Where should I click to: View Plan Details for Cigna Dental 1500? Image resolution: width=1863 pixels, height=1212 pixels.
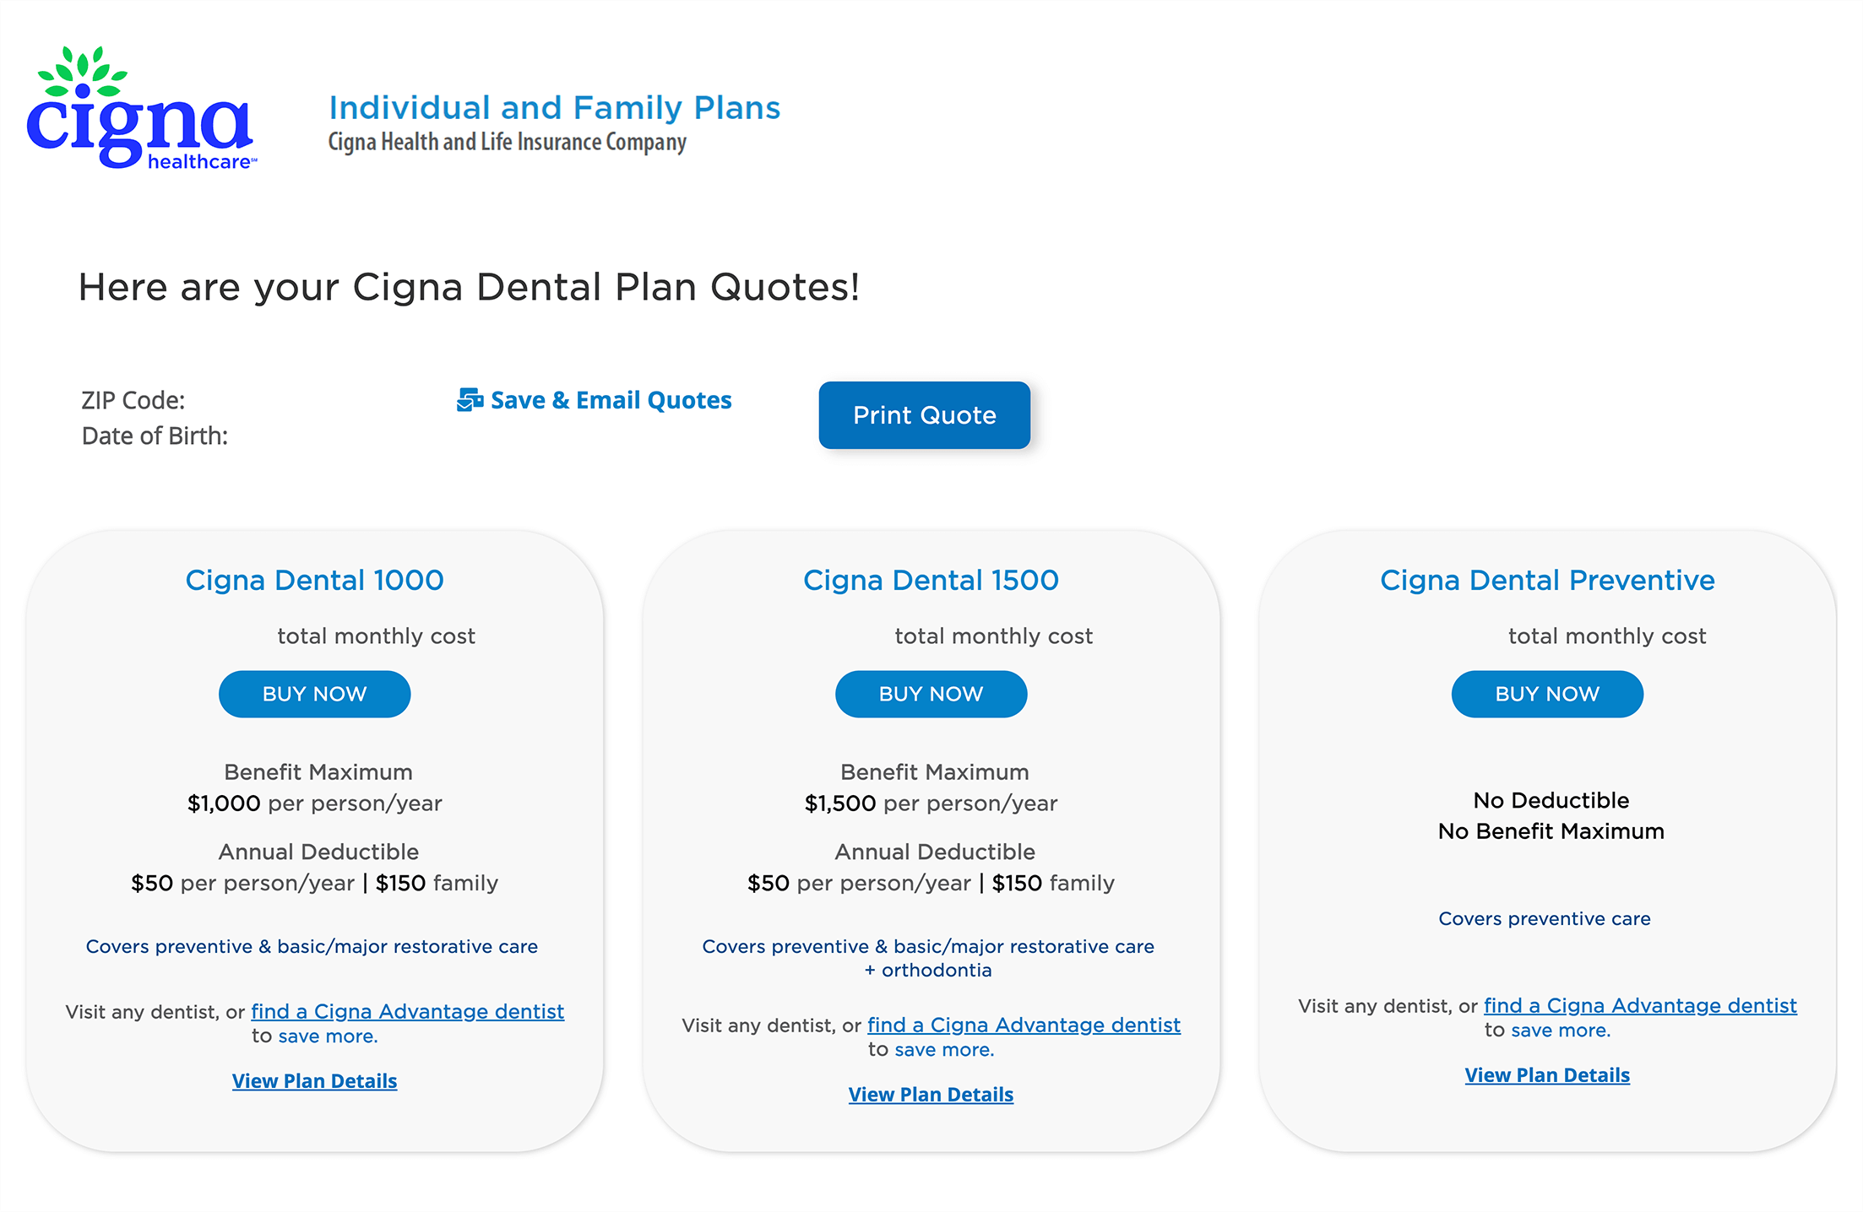(931, 1095)
